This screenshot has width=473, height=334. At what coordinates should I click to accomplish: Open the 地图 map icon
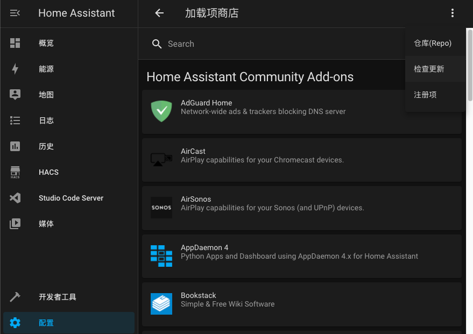point(14,94)
